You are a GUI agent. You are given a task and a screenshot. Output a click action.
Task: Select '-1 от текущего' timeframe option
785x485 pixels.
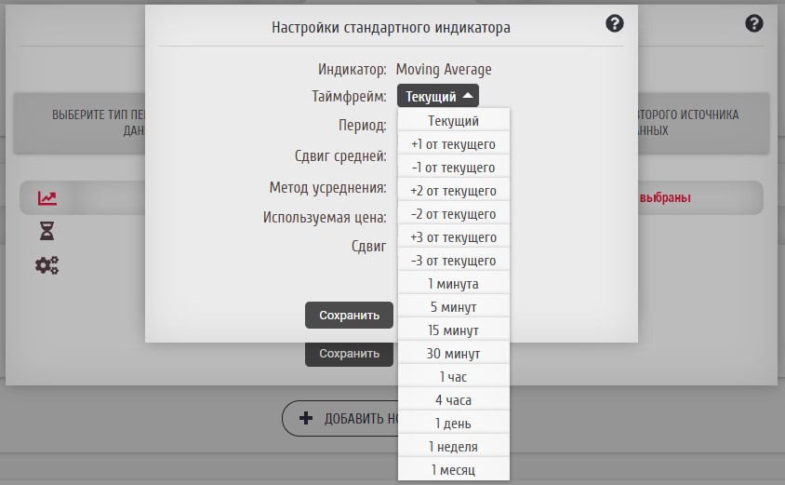click(453, 168)
